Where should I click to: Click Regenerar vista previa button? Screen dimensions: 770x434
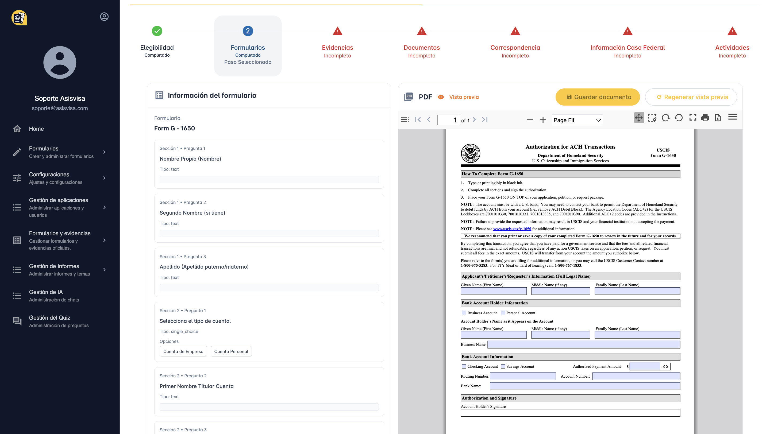tap(691, 97)
